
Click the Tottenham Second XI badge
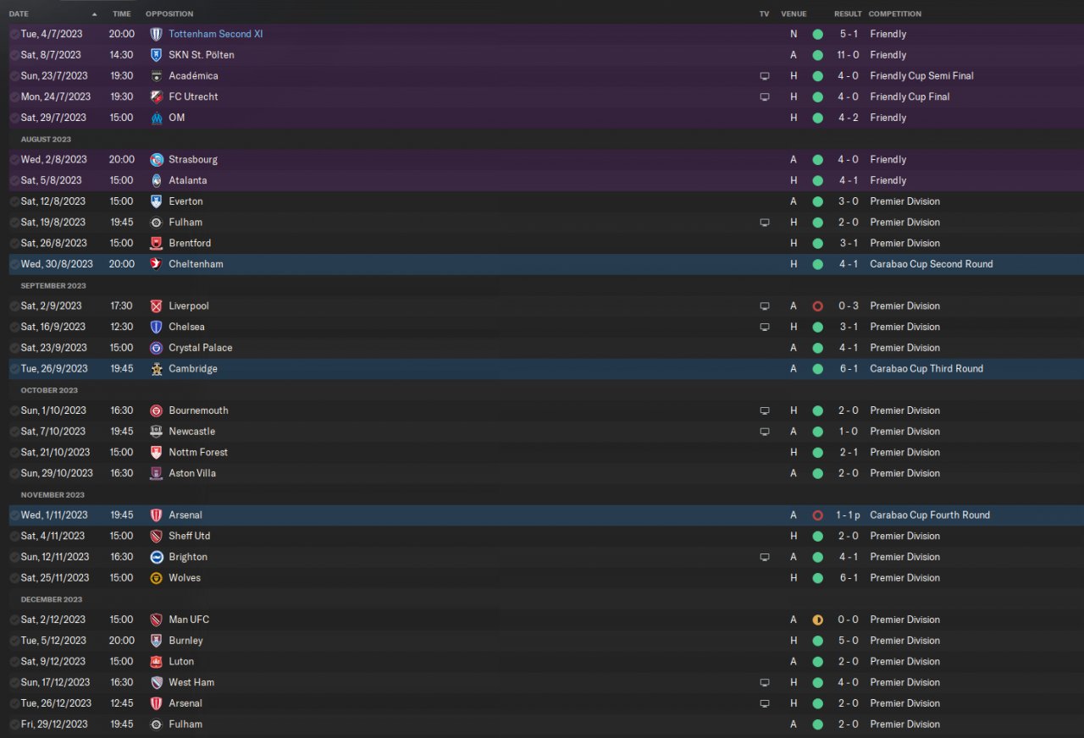click(156, 34)
